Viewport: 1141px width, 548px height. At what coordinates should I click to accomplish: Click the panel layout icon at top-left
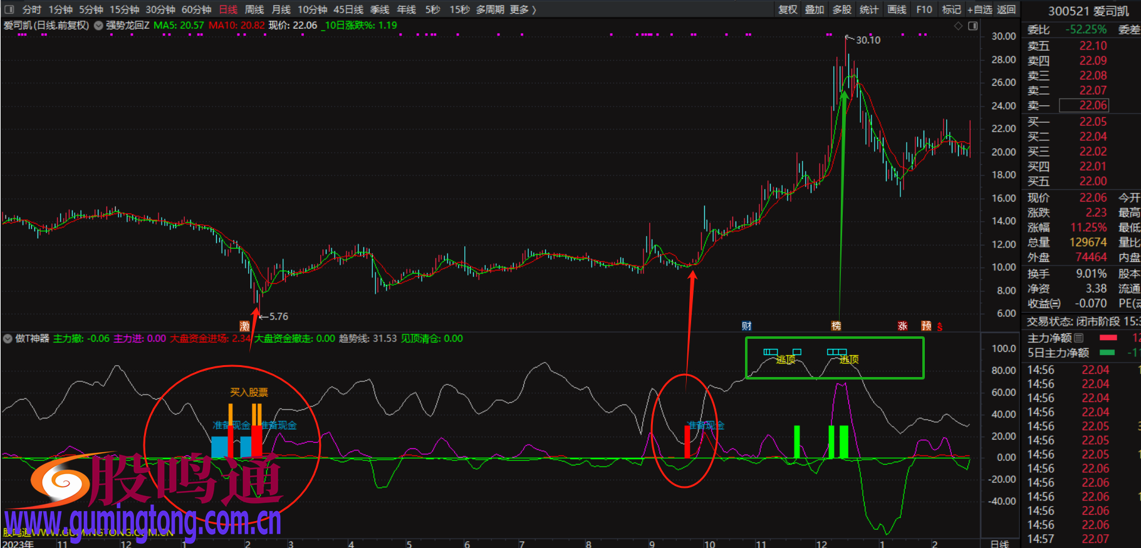pyautogui.click(x=9, y=9)
